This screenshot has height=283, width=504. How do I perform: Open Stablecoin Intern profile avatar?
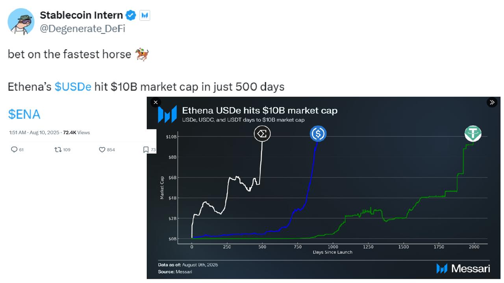pos(21,21)
